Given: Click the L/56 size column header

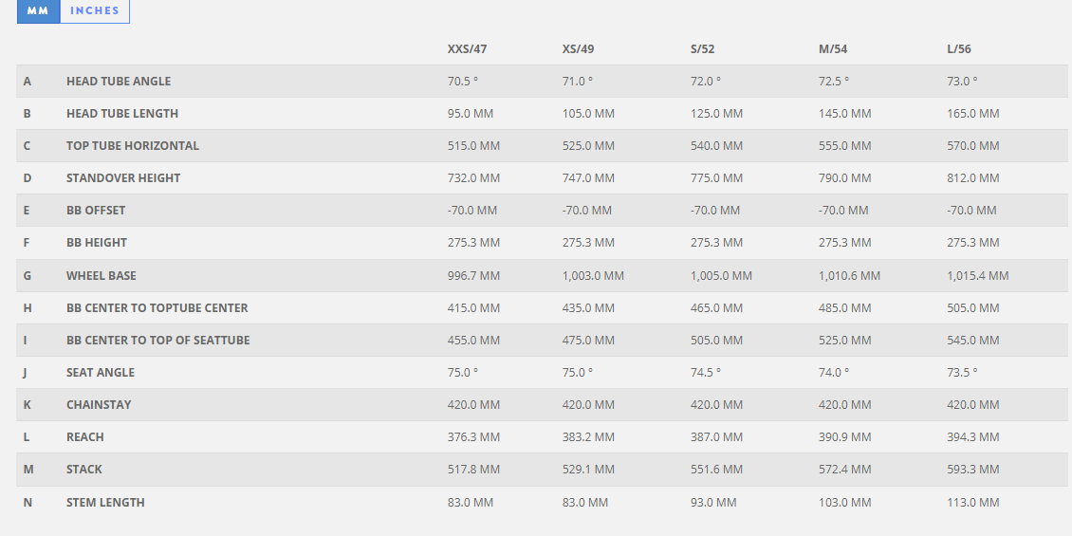Looking at the screenshot, I should click(961, 49).
